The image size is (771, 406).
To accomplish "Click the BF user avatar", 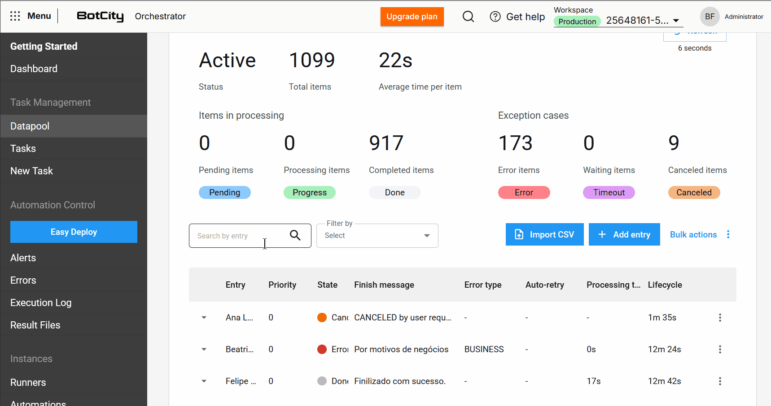I will [x=710, y=17].
